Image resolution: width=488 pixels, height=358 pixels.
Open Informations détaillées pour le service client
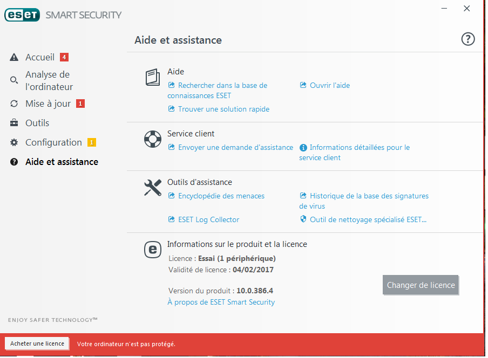pyautogui.click(x=355, y=153)
